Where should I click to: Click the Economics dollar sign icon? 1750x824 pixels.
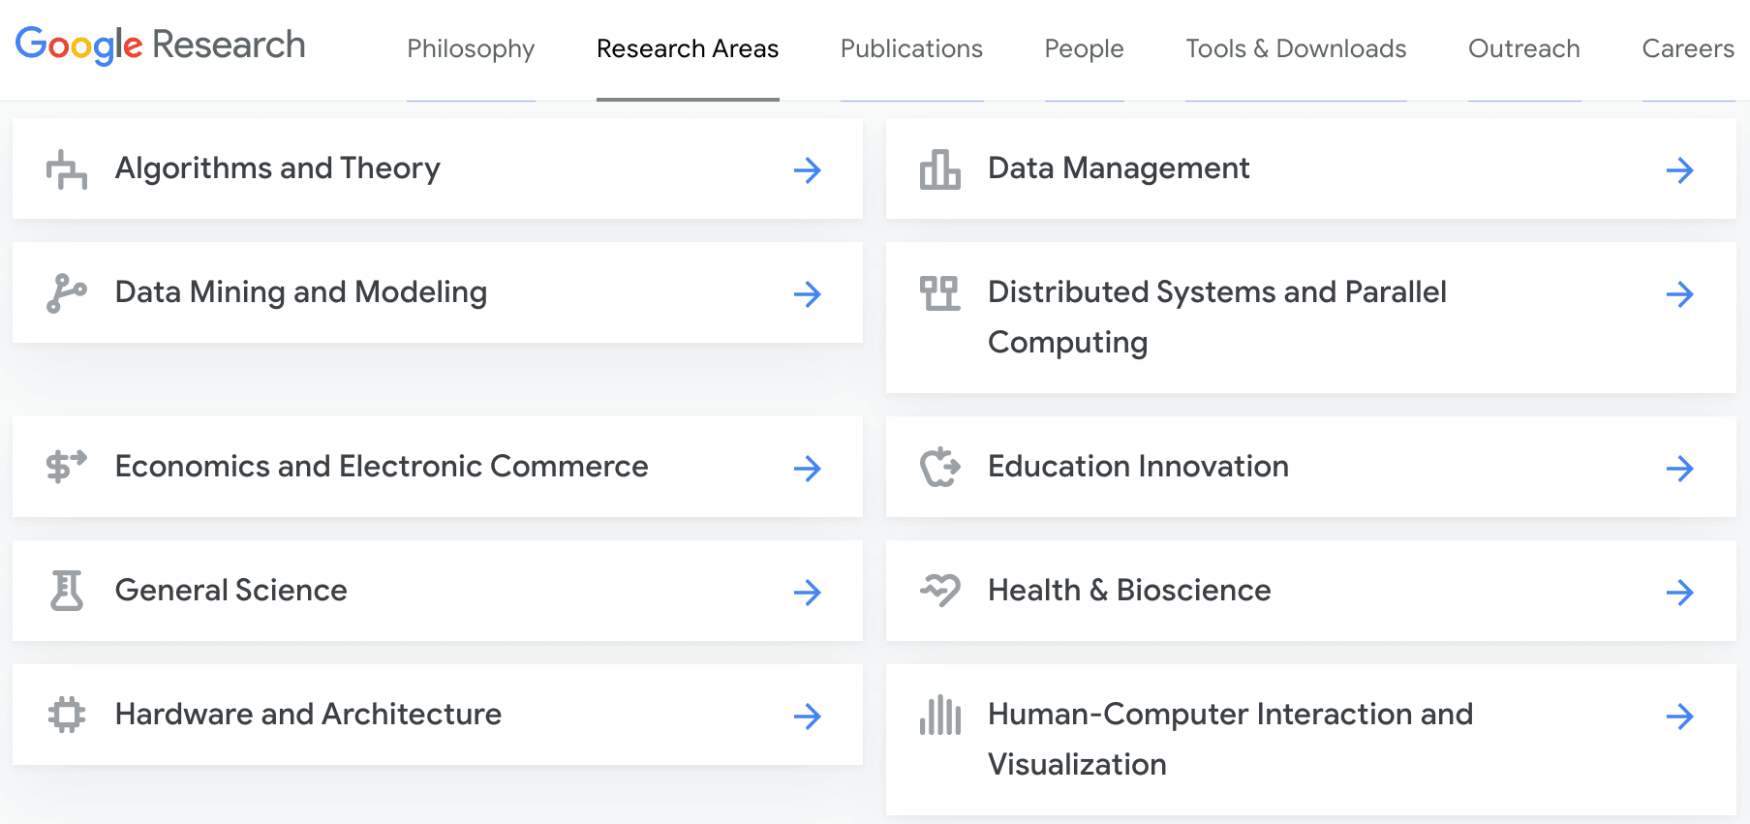click(x=67, y=466)
